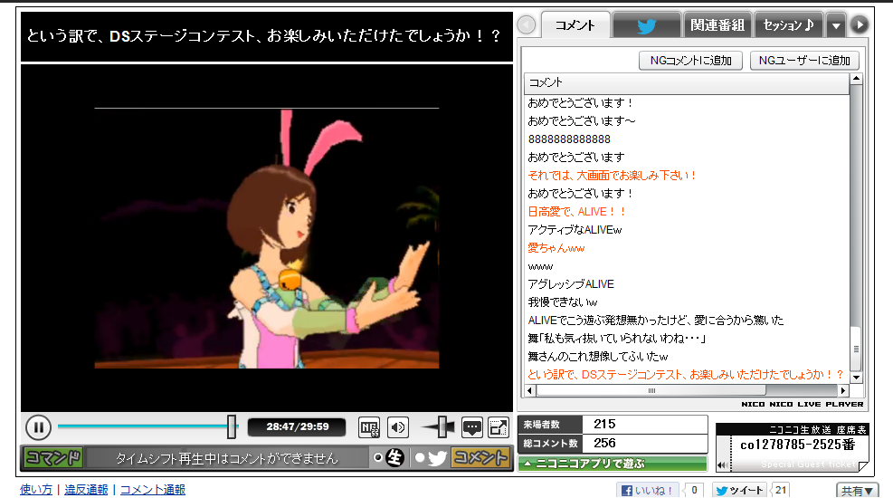Expand the tab list dropdown arrow

(x=836, y=25)
